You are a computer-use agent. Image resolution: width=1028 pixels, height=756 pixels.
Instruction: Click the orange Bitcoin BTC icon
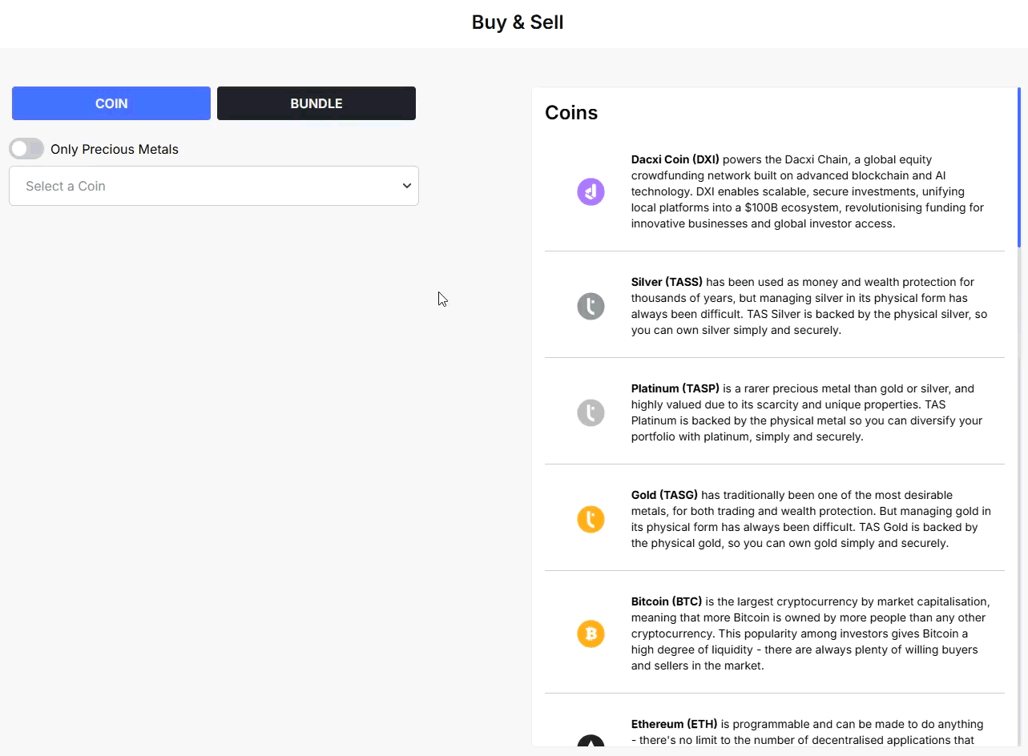click(x=591, y=633)
